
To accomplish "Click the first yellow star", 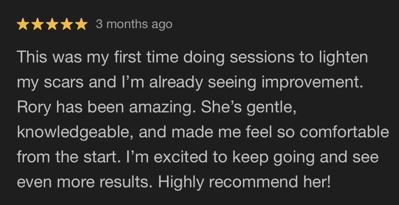I will 23,25.
